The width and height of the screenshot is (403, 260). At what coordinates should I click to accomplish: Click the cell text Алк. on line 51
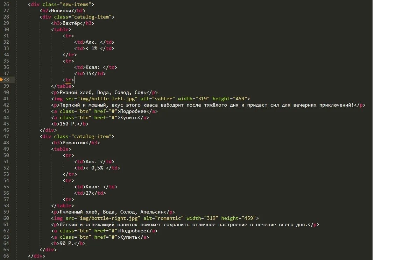[91, 161]
